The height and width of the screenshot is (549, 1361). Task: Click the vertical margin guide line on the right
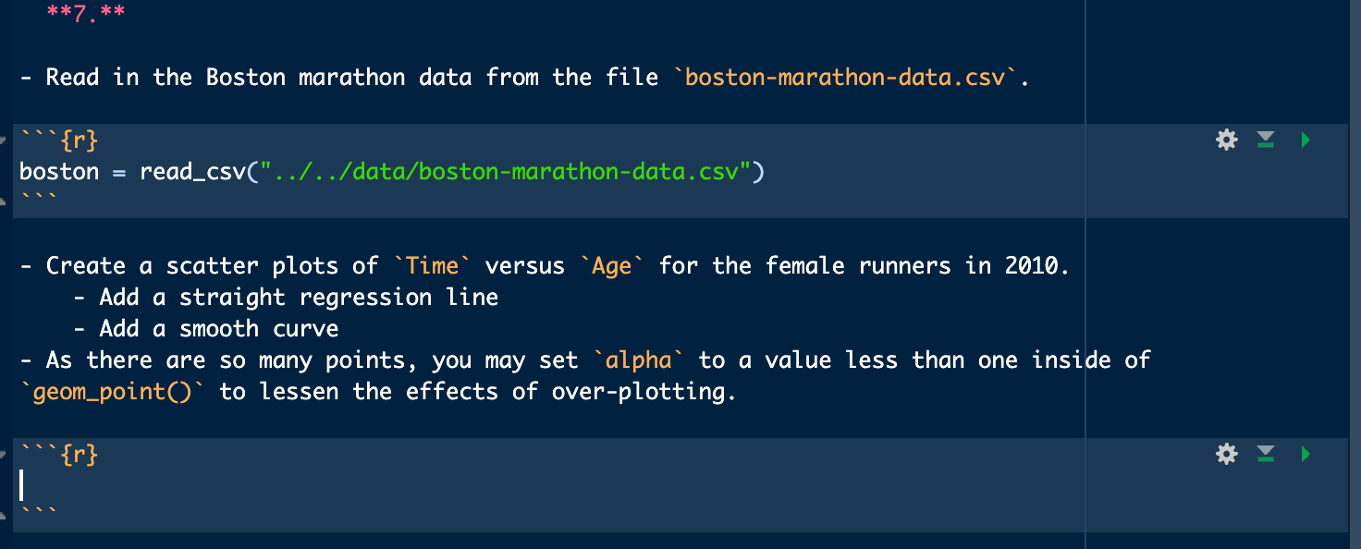click(x=1084, y=277)
